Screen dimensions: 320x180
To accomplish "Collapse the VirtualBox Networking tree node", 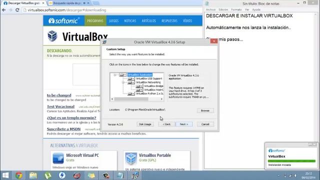I will click(x=123, y=82).
